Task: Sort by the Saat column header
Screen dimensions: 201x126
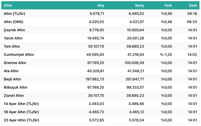Action: point(193,5)
